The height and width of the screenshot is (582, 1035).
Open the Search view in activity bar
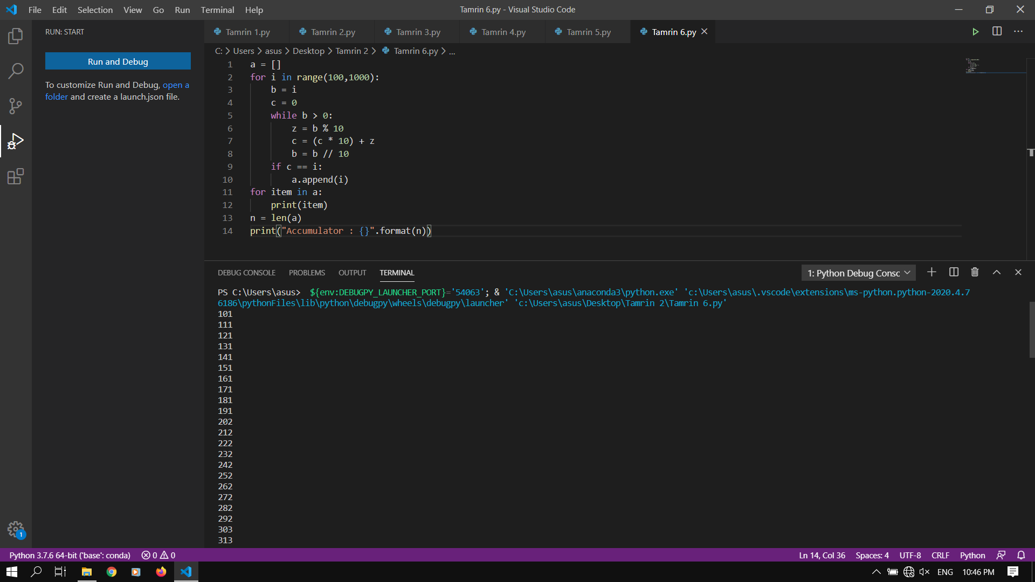click(x=16, y=71)
